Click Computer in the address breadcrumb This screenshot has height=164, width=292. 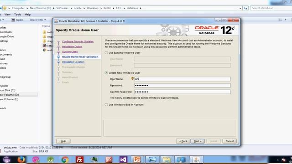click(18, 8)
